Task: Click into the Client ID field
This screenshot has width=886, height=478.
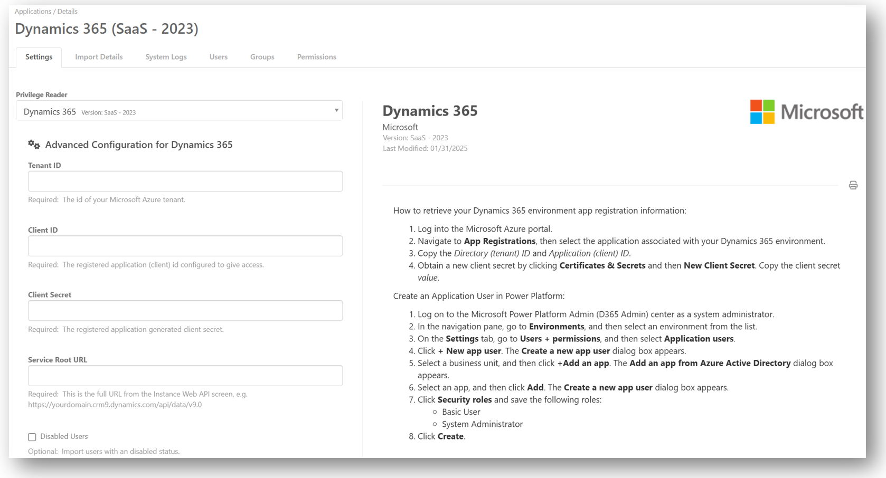Action: click(x=185, y=246)
